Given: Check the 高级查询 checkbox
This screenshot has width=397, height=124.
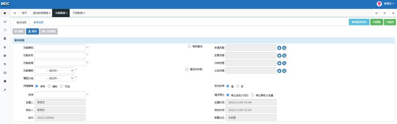Looking at the screenshot, I should click(189, 46).
